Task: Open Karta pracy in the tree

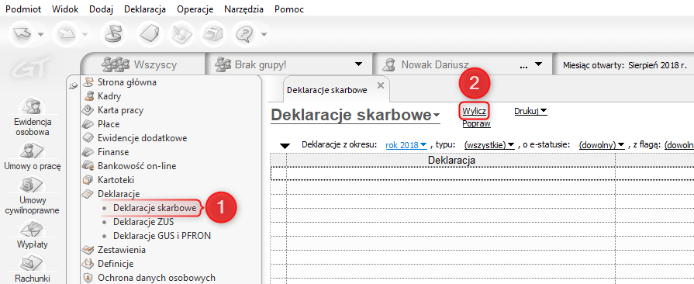Action: point(120,110)
